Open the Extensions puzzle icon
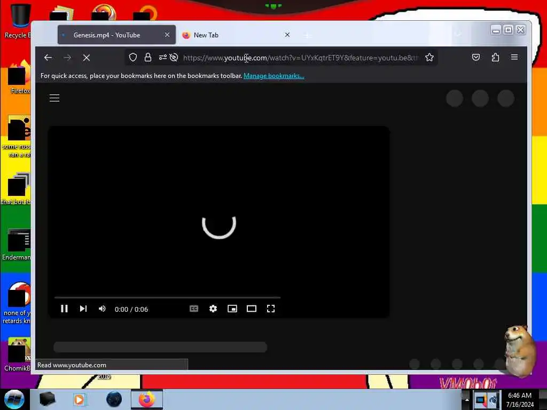Screen dimensions: 547x410 pos(495,57)
